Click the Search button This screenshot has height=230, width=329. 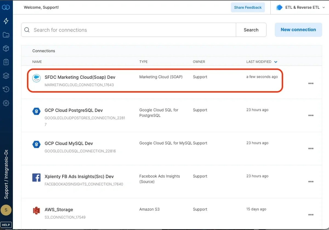251,30
